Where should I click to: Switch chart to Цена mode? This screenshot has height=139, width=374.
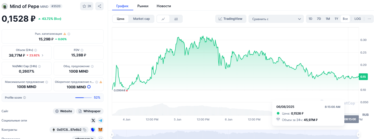tap(121, 19)
